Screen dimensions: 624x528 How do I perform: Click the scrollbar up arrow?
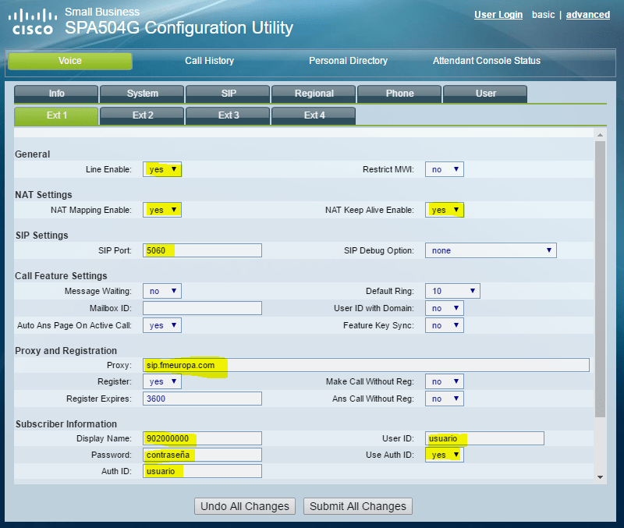pos(600,135)
